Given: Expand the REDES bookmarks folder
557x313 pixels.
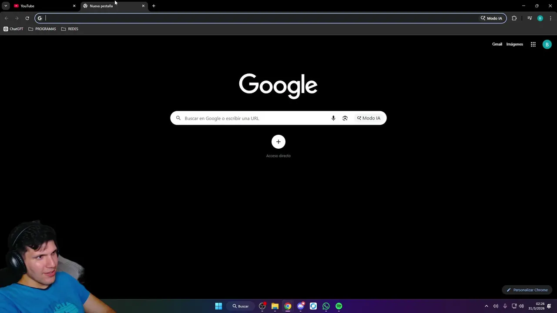Looking at the screenshot, I should coord(70,29).
